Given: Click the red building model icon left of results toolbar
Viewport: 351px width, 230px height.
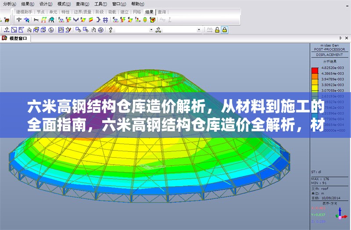Looking at the screenshot, I should pyautogui.click(x=7, y=20).
